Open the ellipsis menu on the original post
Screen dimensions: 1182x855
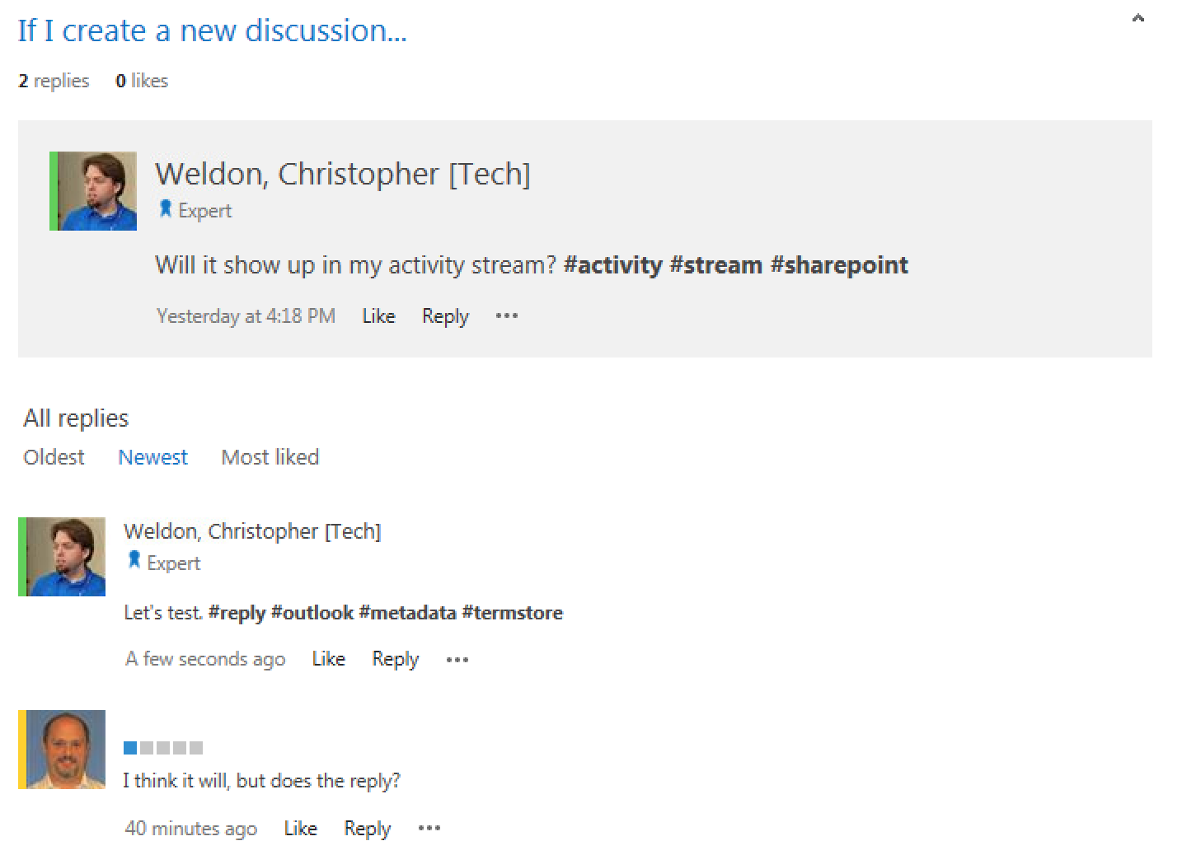[506, 315]
